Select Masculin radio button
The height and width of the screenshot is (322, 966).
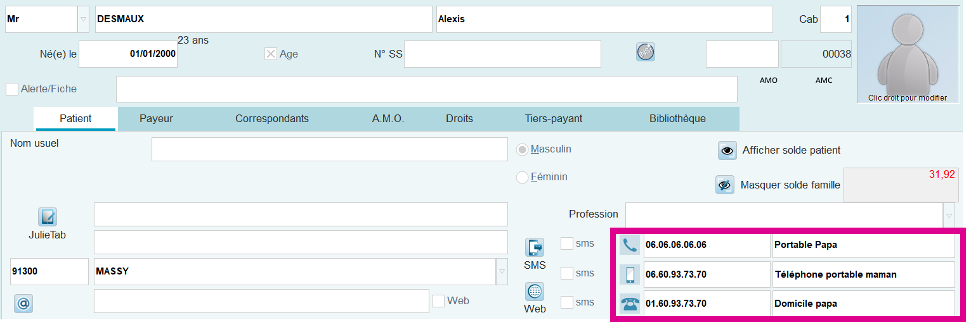tap(522, 150)
